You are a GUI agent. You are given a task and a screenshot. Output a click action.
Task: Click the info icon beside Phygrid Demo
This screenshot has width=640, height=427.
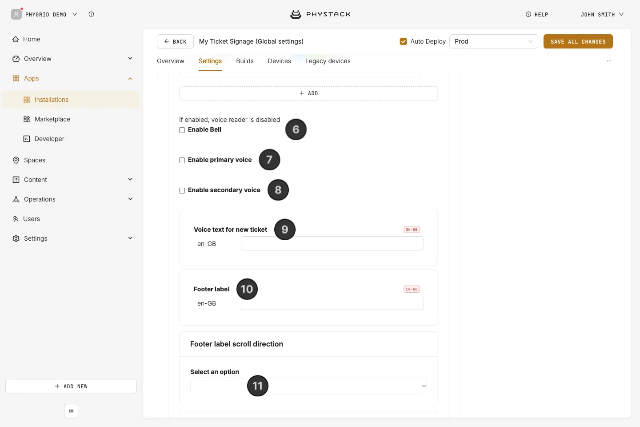[91, 14]
